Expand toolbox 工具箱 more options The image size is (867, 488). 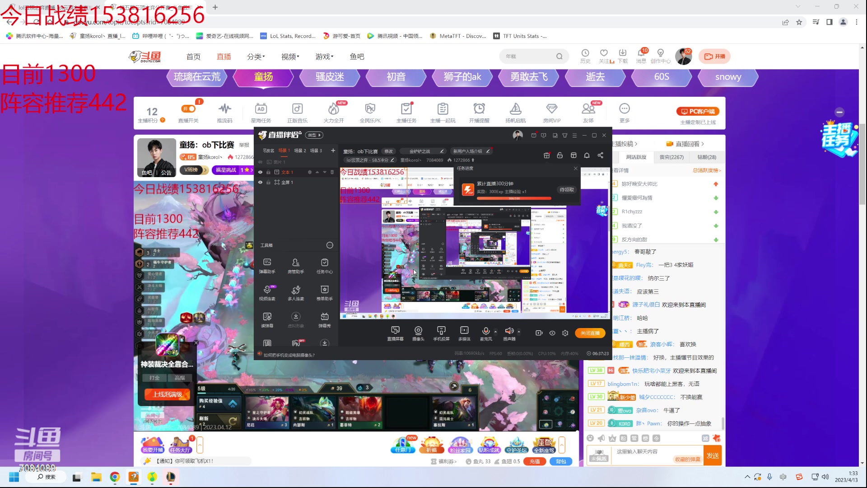[x=330, y=245]
